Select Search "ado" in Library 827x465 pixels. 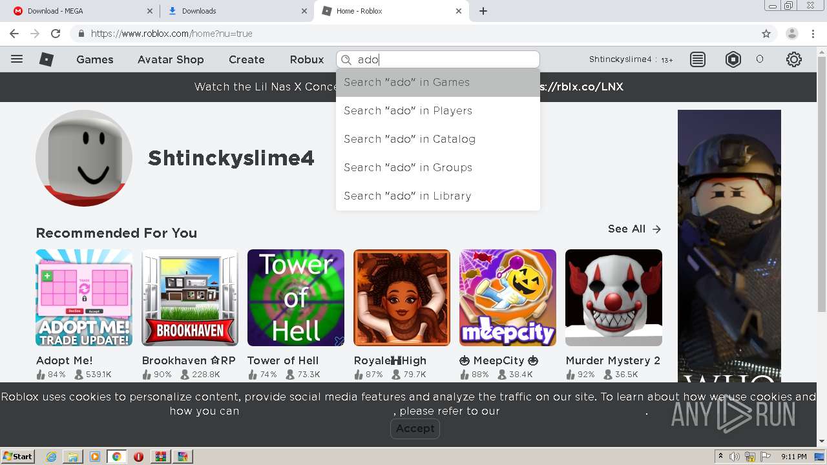438,196
